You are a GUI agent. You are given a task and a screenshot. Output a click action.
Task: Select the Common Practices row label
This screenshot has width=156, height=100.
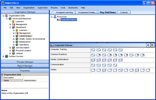(59, 54)
